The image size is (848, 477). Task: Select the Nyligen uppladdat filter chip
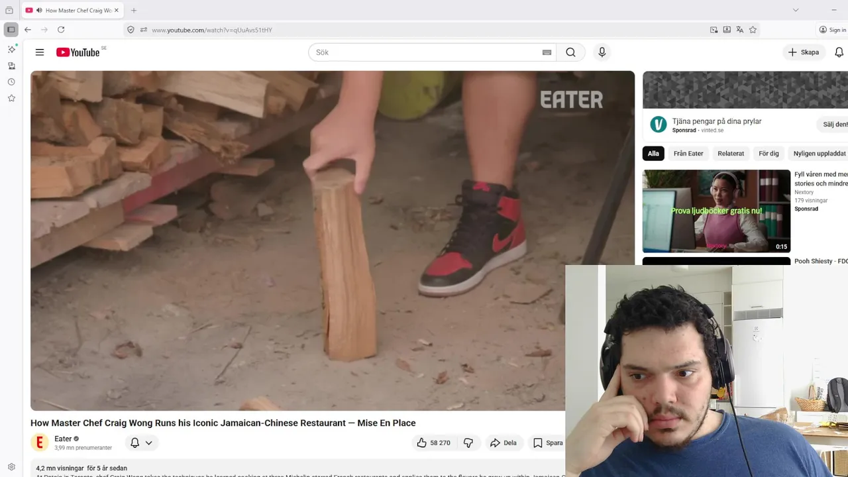pos(819,153)
